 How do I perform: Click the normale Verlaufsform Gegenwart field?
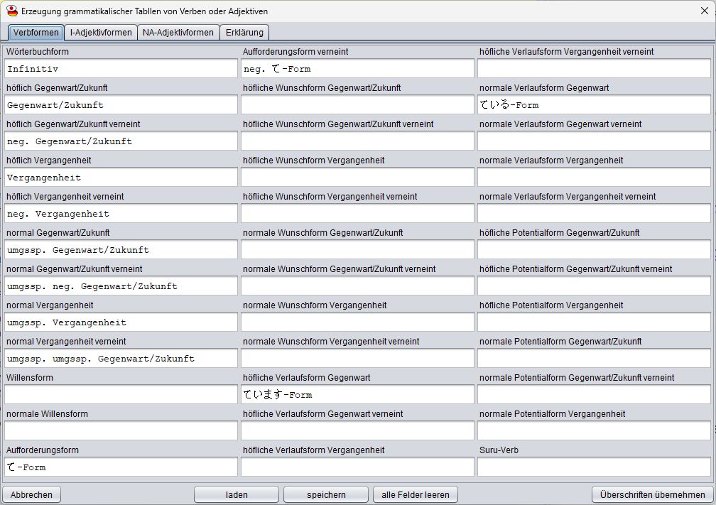(594, 105)
